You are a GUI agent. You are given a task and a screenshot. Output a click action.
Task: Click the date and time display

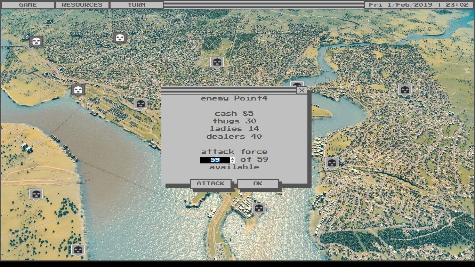click(x=419, y=5)
